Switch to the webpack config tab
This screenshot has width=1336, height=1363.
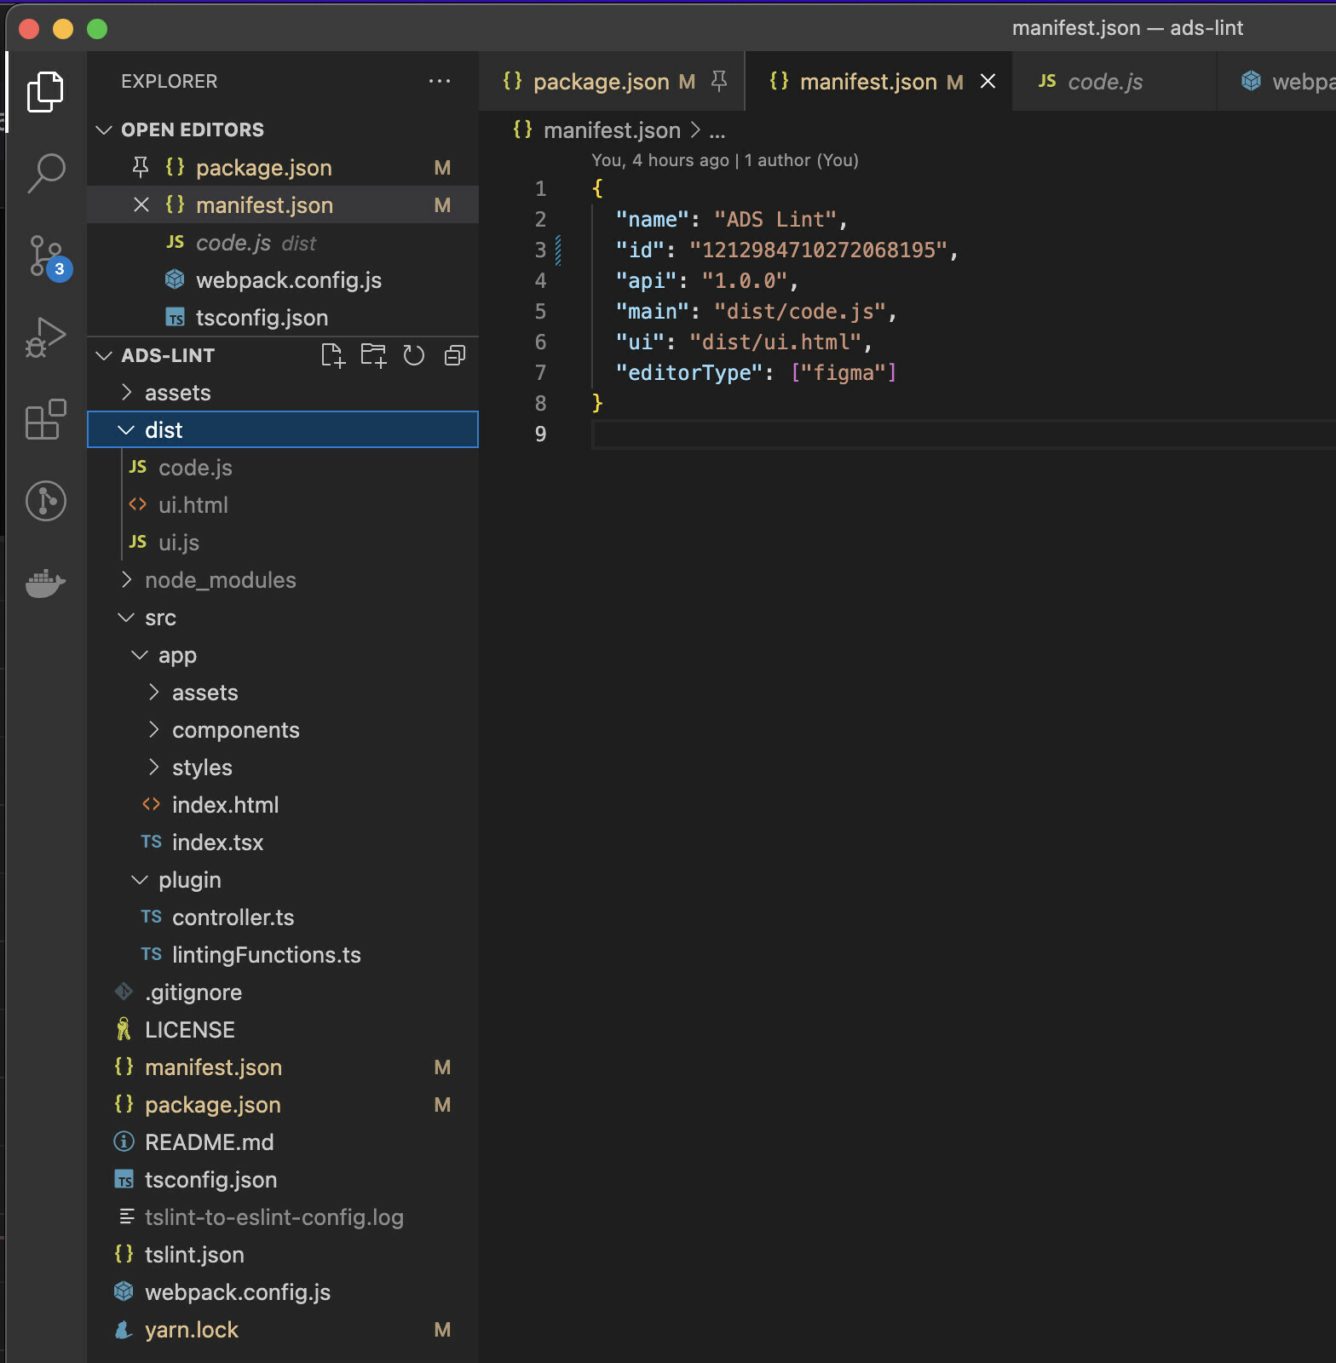[1276, 81]
